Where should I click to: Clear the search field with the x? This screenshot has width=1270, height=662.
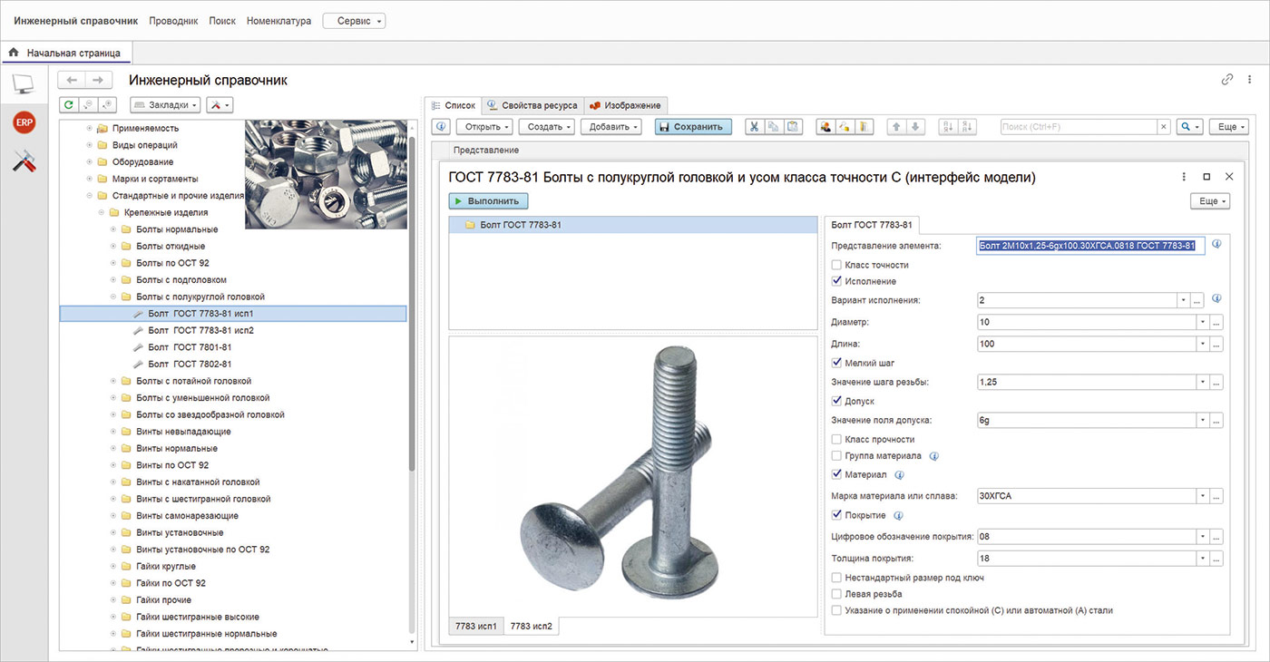click(1164, 127)
